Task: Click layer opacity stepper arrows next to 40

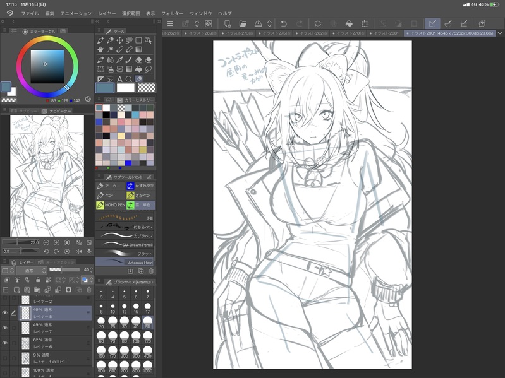Action: [x=92, y=270]
